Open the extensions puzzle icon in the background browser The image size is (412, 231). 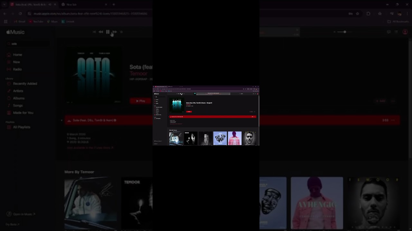pyautogui.click(x=369, y=14)
